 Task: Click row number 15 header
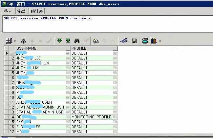pyautogui.click(x=12, y=122)
